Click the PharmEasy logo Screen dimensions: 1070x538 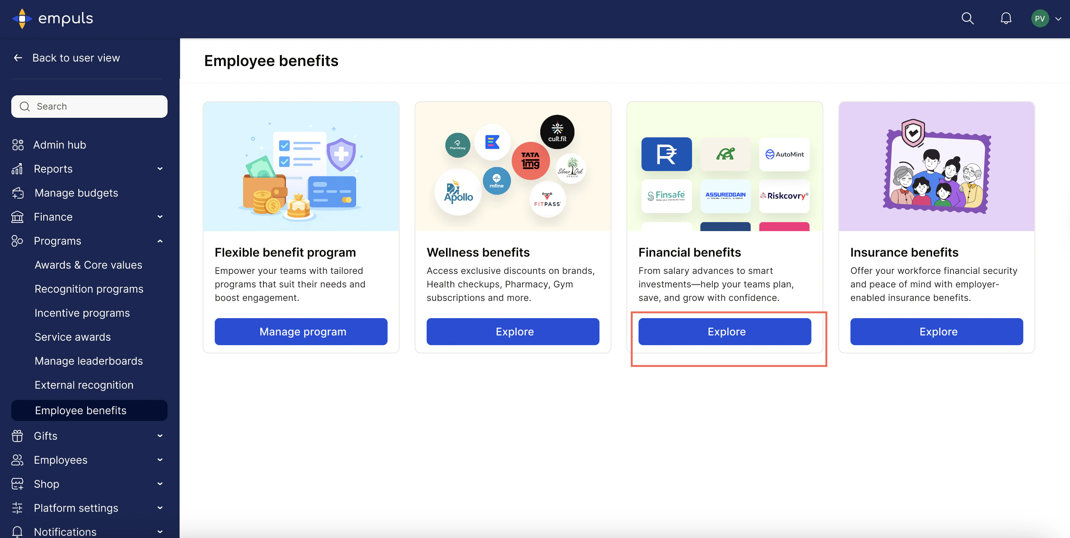[x=458, y=145]
